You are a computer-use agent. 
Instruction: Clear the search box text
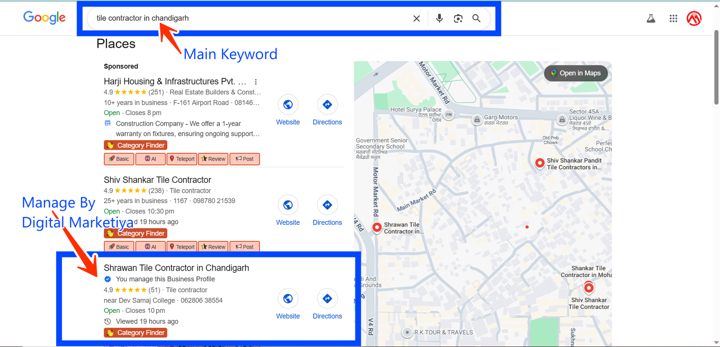coord(416,18)
